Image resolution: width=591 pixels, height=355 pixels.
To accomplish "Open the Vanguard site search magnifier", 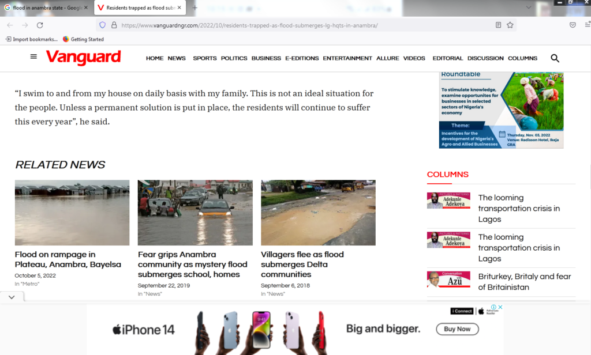I will pyautogui.click(x=555, y=58).
